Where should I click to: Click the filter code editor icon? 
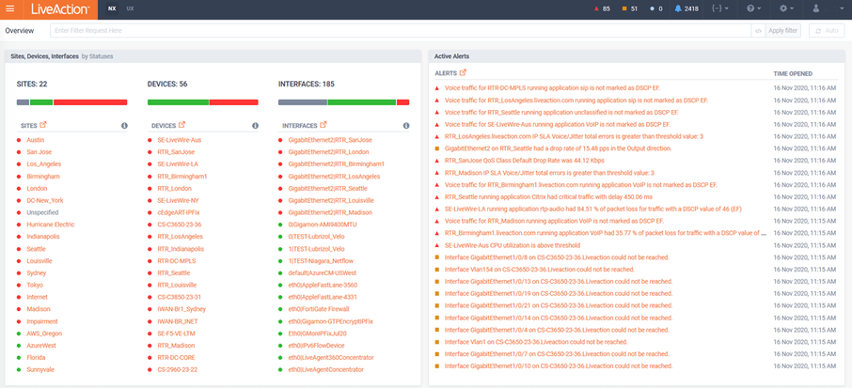coord(758,31)
